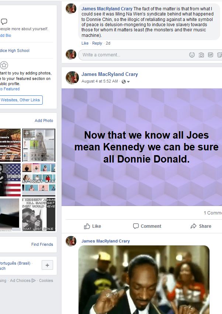
Task: Click the Add Photo link
Action: [44, 121]
